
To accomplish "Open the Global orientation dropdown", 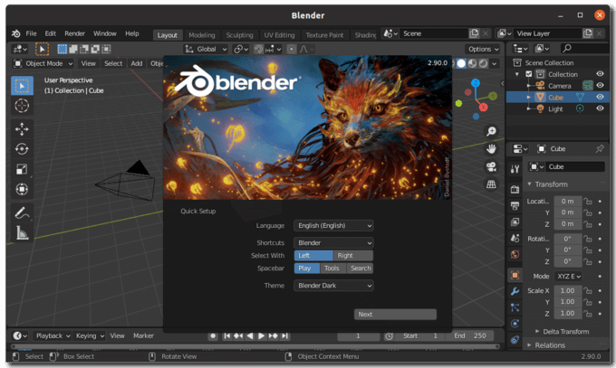I will [206, 49].
